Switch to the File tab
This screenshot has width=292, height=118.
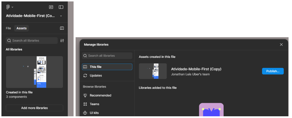8,28
